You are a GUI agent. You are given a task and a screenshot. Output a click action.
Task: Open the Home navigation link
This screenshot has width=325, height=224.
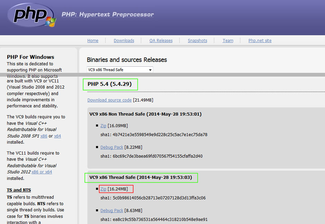point(93,40)
